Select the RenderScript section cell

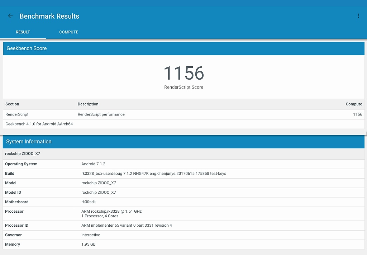click(x=17, y=114)
